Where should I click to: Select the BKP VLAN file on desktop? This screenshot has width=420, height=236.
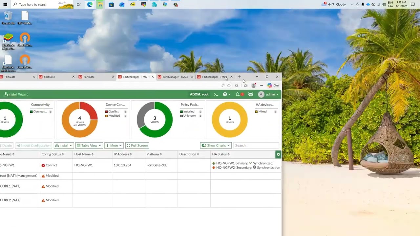point(25,18)
